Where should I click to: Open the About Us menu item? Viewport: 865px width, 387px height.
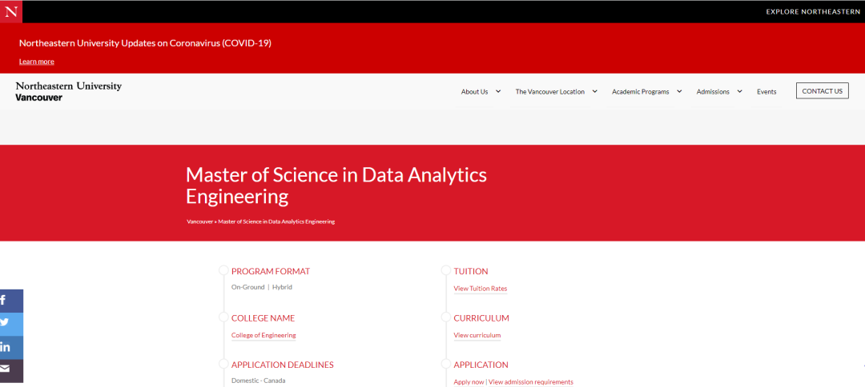coord(474,92)
